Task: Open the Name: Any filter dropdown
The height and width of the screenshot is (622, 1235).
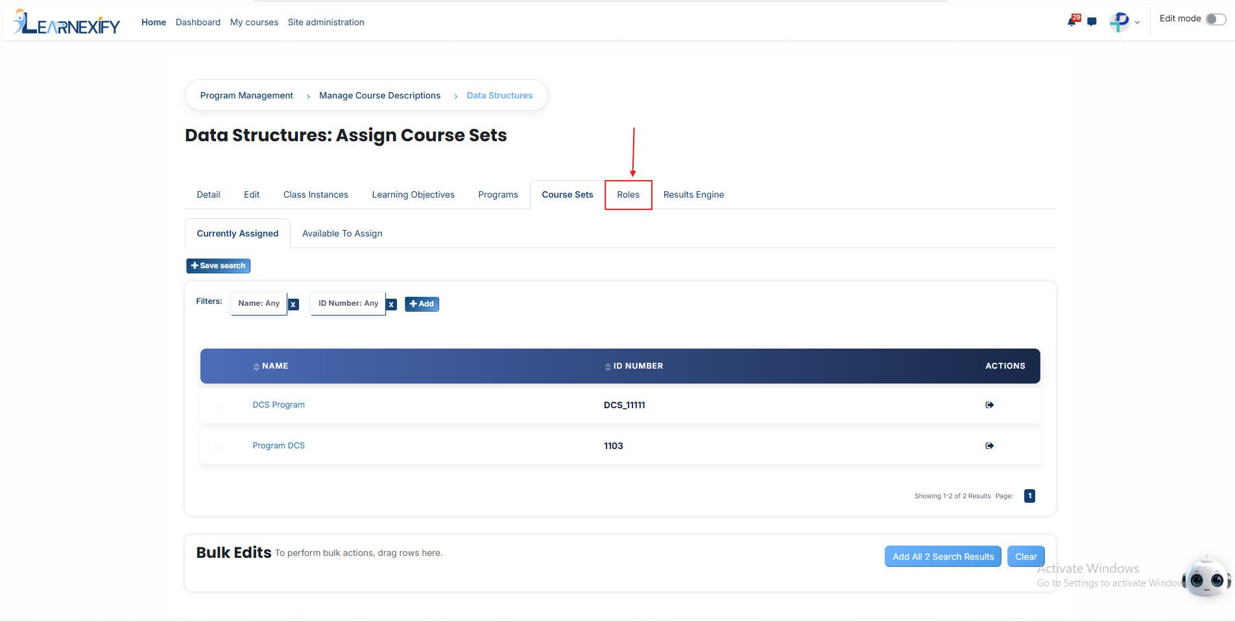Action: coord(259,303)
